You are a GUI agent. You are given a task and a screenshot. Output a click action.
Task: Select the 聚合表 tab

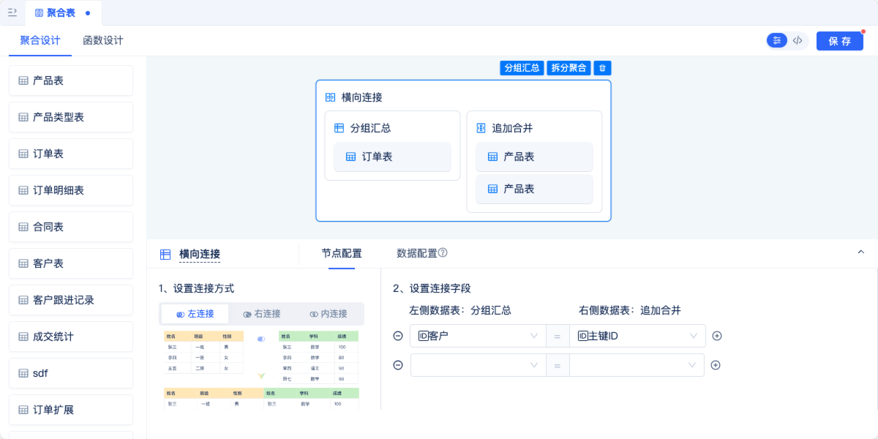tap(63, 13)
